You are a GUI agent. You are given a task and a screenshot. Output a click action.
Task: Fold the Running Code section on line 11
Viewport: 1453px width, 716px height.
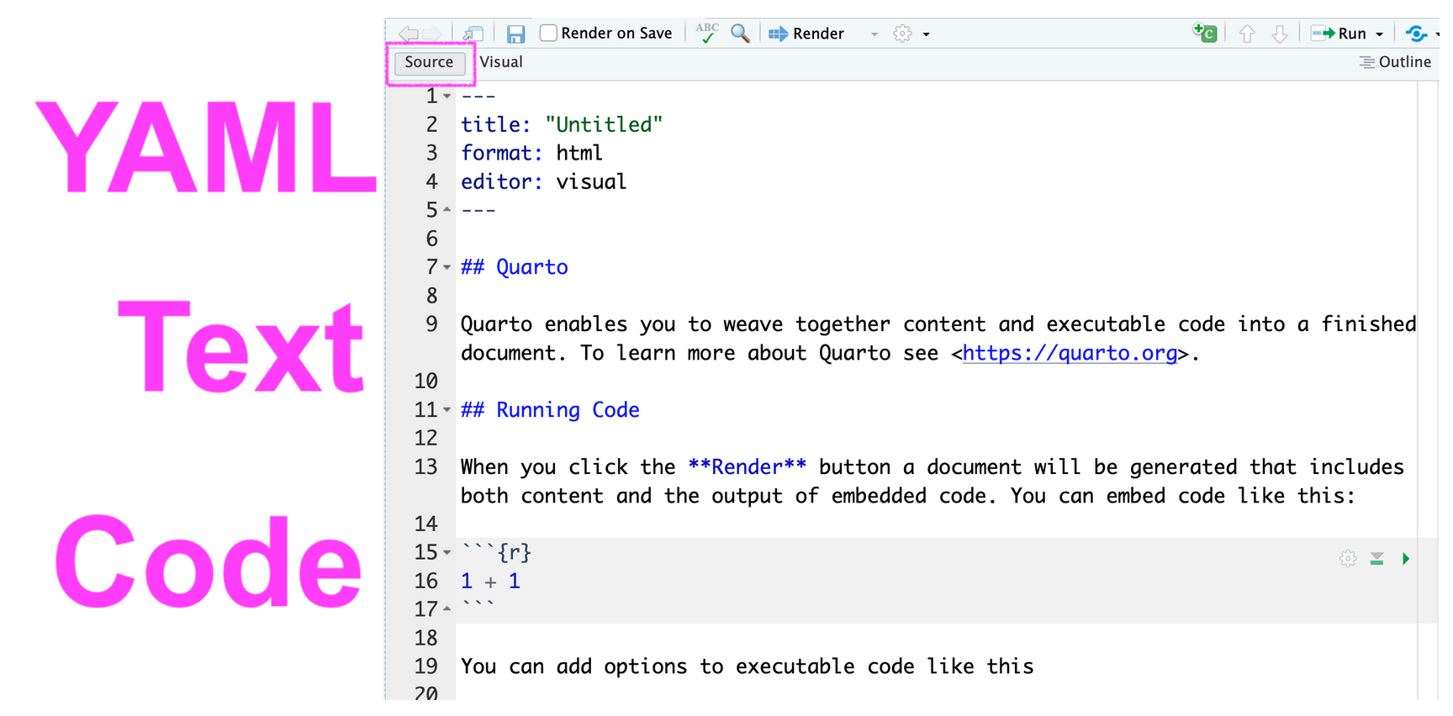pos(447,410)
